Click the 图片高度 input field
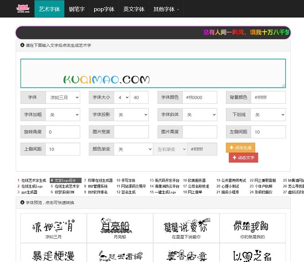This screenshot has height=262, width=304. 199,132
